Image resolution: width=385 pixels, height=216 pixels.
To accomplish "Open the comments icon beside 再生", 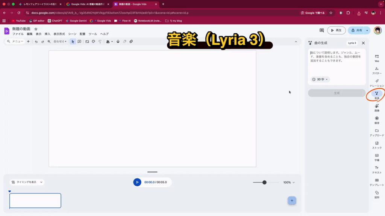I will coord(321,30).
